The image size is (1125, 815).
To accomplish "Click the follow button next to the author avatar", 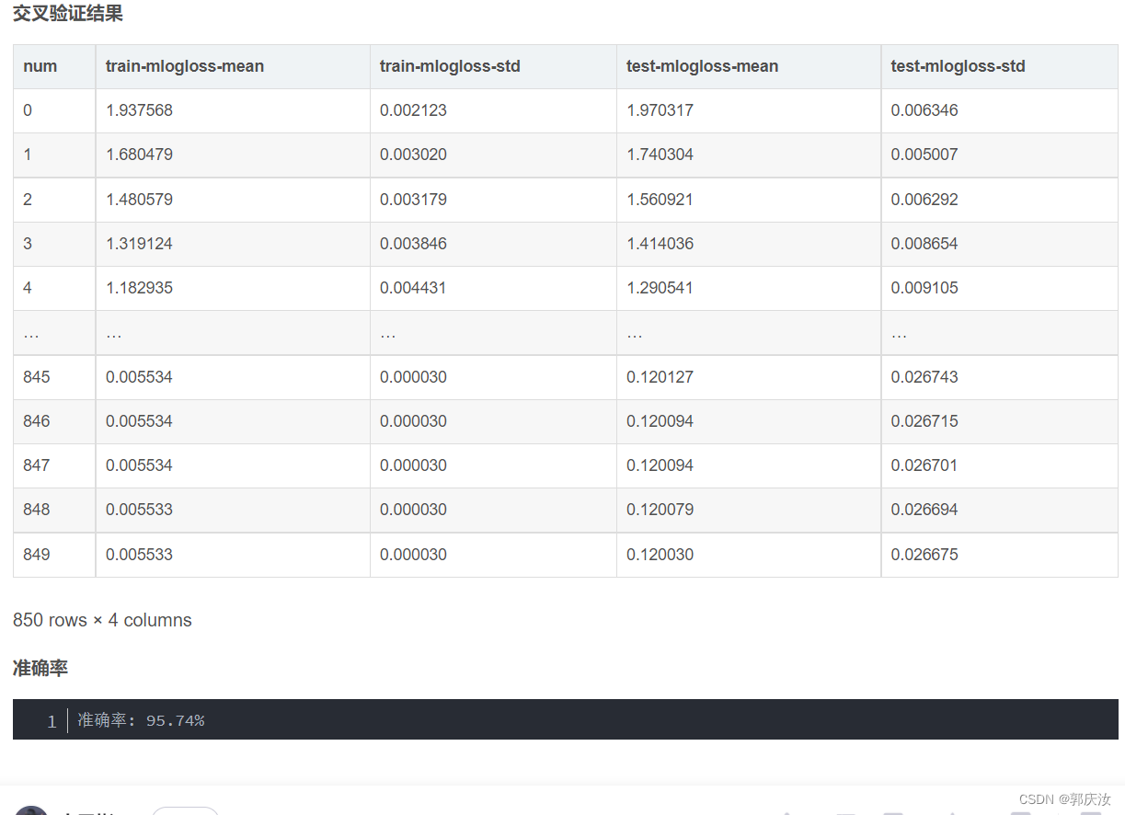I will point(185,811).
